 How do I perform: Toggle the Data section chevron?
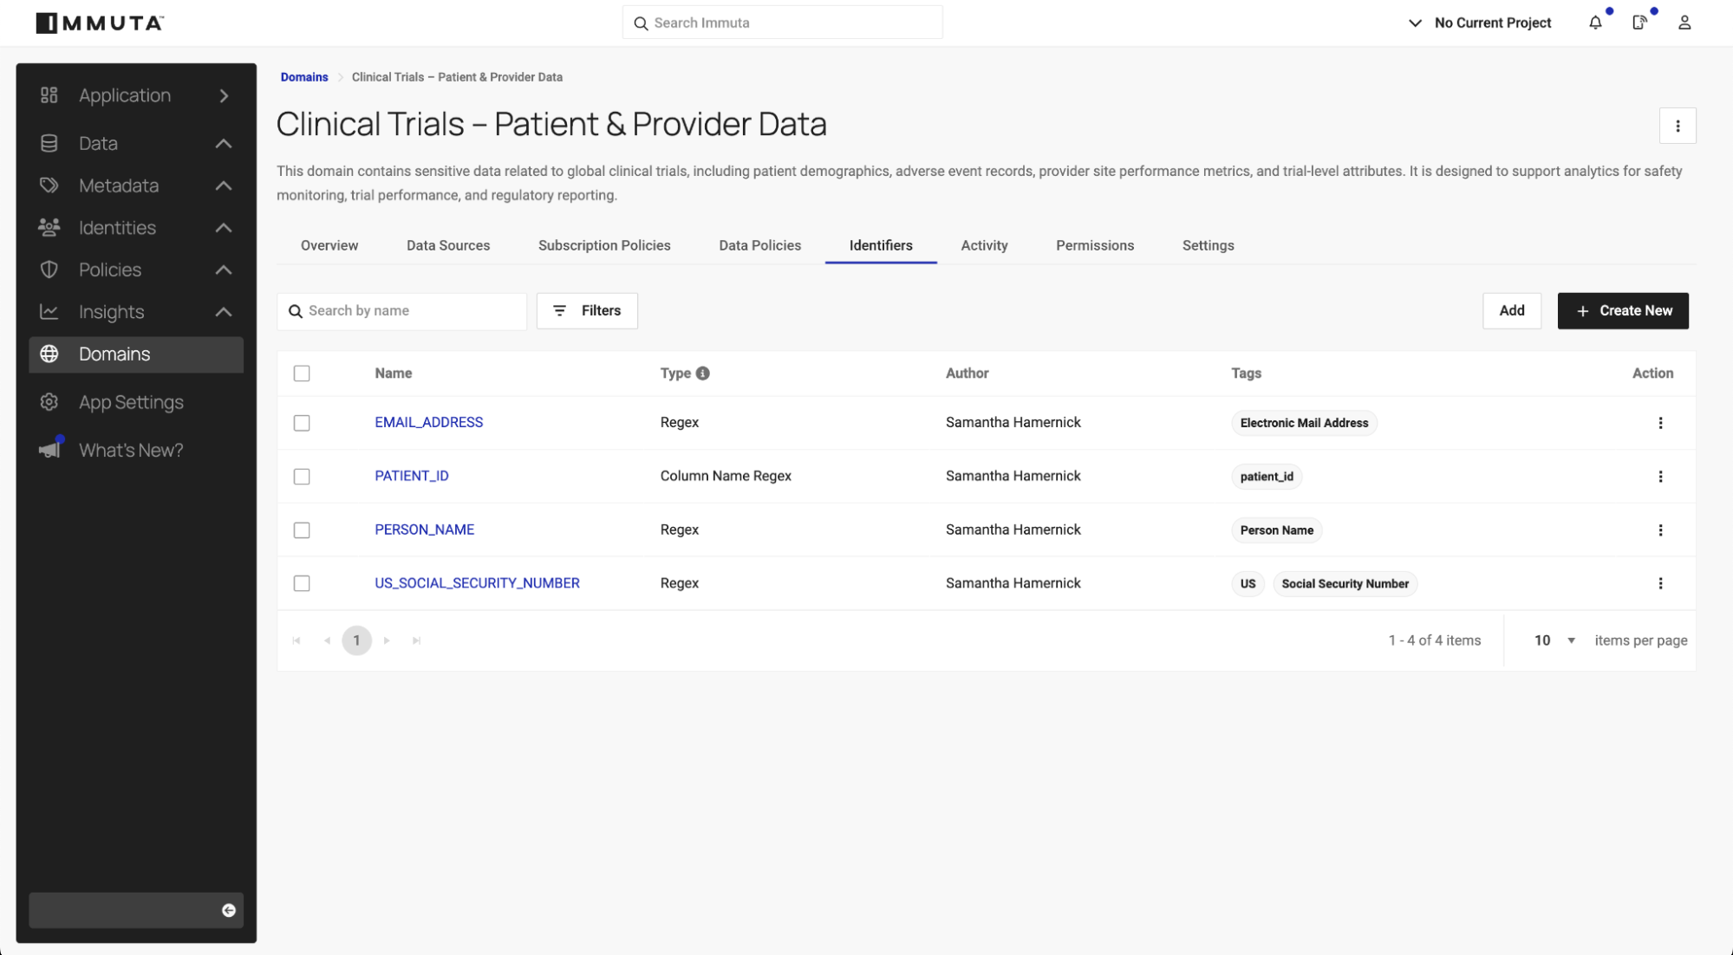[x=224, y=143]
